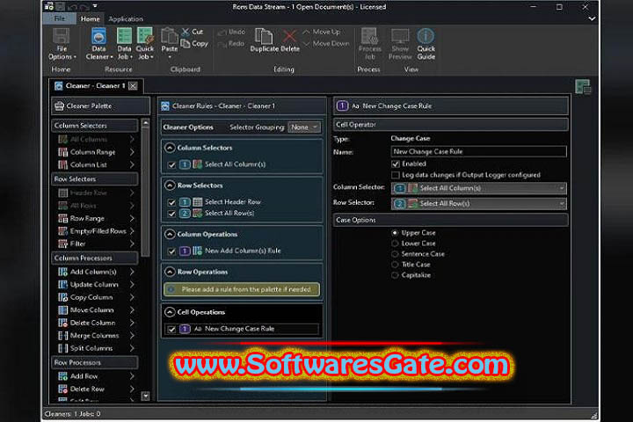Open the Data Cleaner resource button
The height and width of the screenshot is (422, 633).
(98, 45)
